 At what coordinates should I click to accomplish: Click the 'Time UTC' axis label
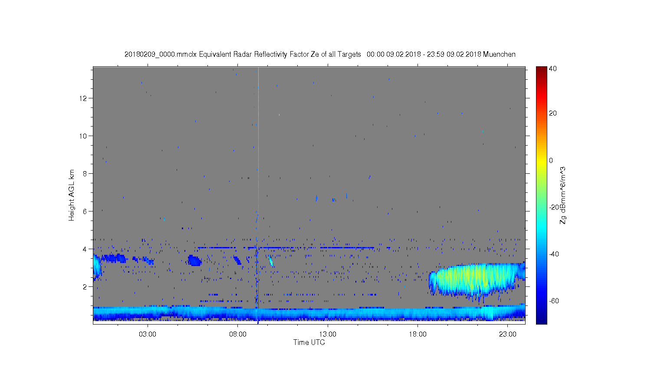tap(309, 342)
